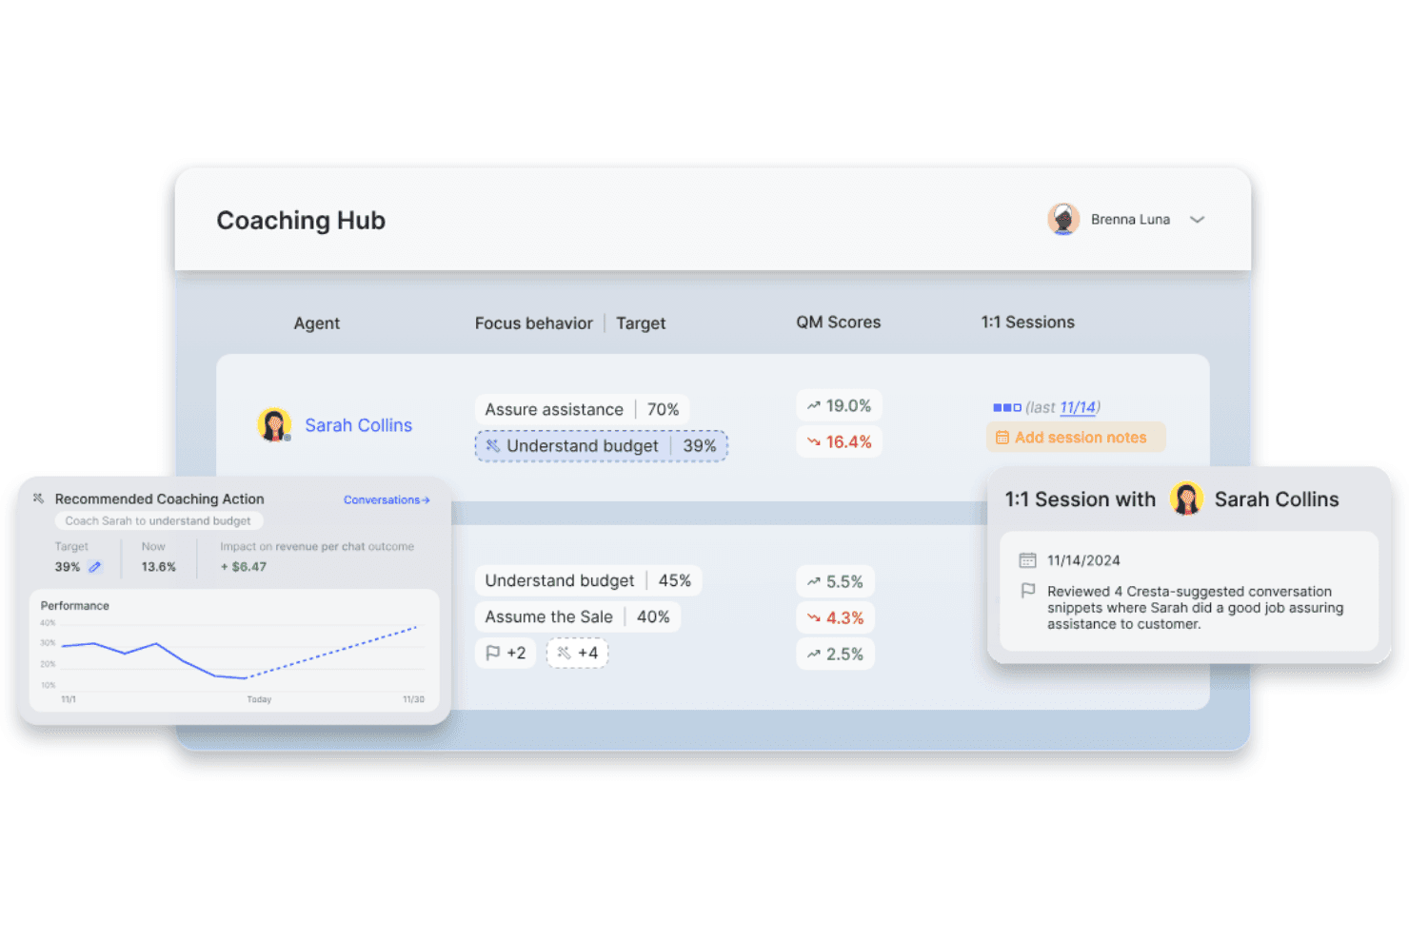This screenshot has width=1409, height=939.
Task: Sort by 1:1 Sessions column header
Action: 1027,323
